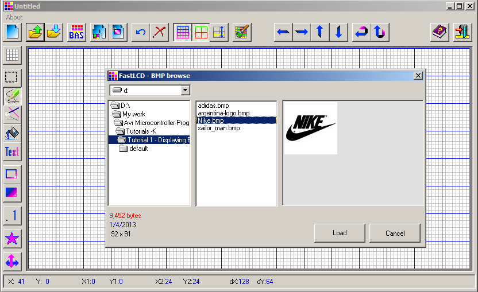Click the X2:24 status bar value
Viewport: 478px width, 292px height.
163,282
